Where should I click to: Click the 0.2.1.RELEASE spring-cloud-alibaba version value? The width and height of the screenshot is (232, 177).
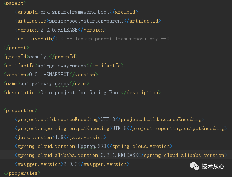(x=118, y=155)
